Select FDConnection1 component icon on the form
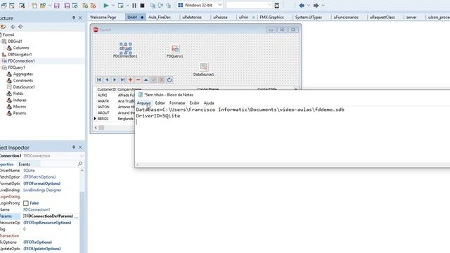Viewport: 450px width, 253px height. pos(125,48)
